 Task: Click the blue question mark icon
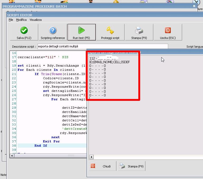point(53,30)
